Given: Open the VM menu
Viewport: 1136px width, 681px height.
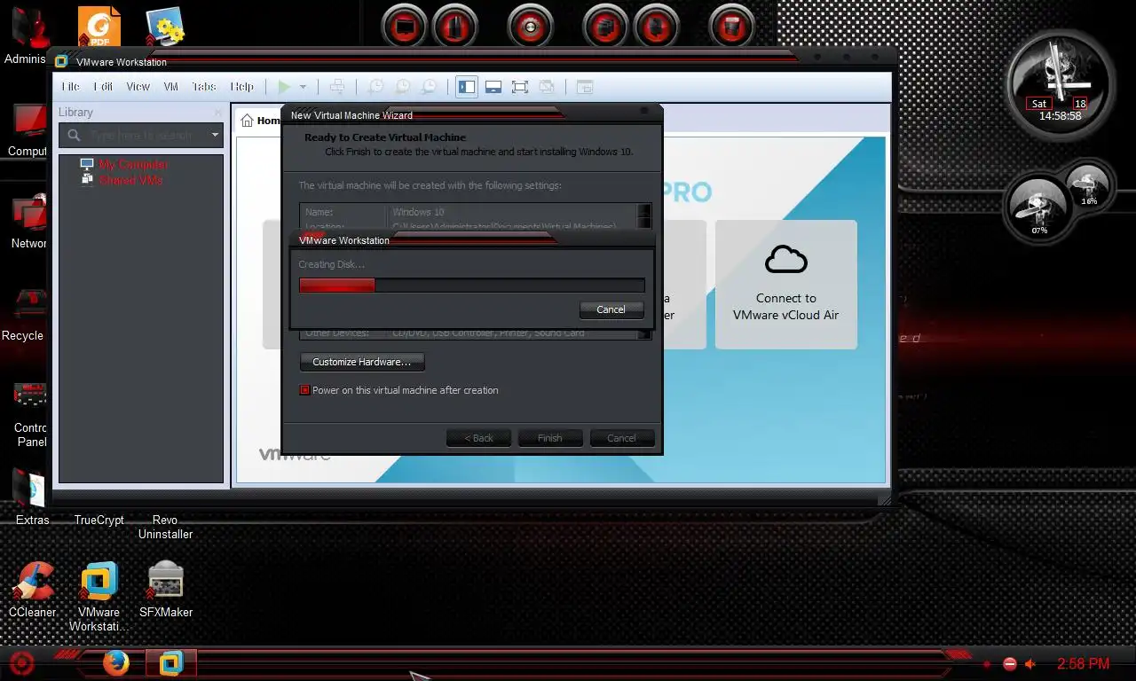Looking at the screenshot, I should pyautogui.click(x=171, y=87).
